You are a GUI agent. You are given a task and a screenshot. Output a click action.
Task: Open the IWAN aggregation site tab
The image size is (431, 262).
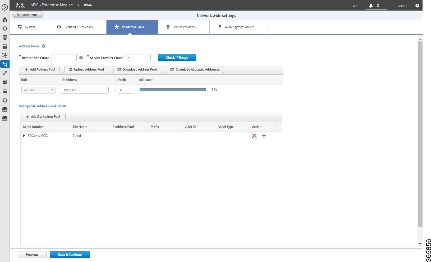tap(239, 27)
